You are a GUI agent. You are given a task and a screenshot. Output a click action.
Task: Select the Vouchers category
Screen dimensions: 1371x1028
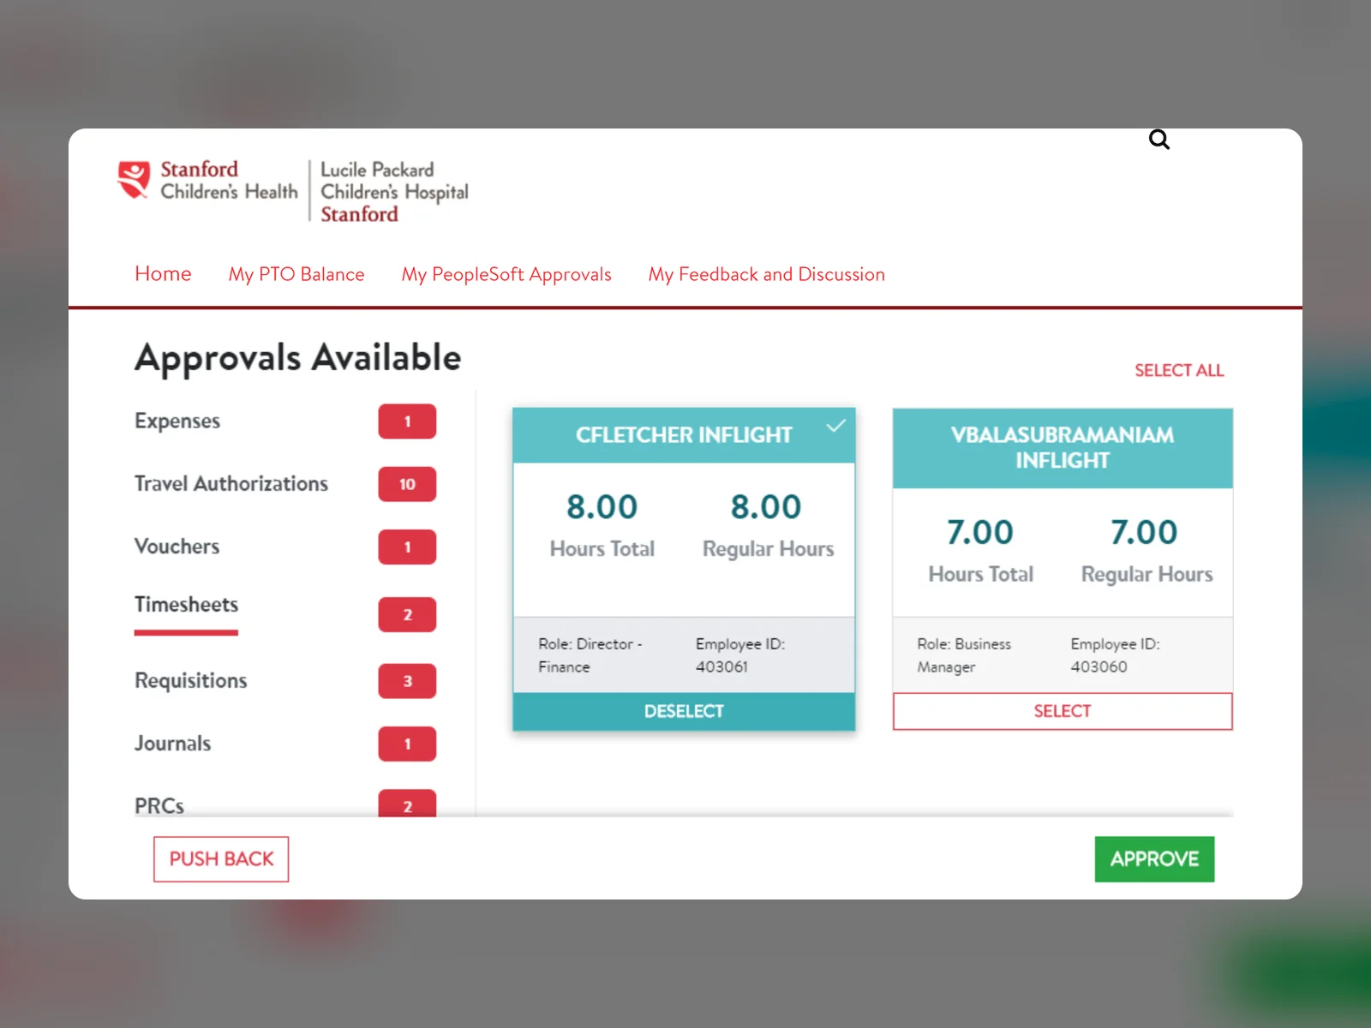[x=177, y=547]
